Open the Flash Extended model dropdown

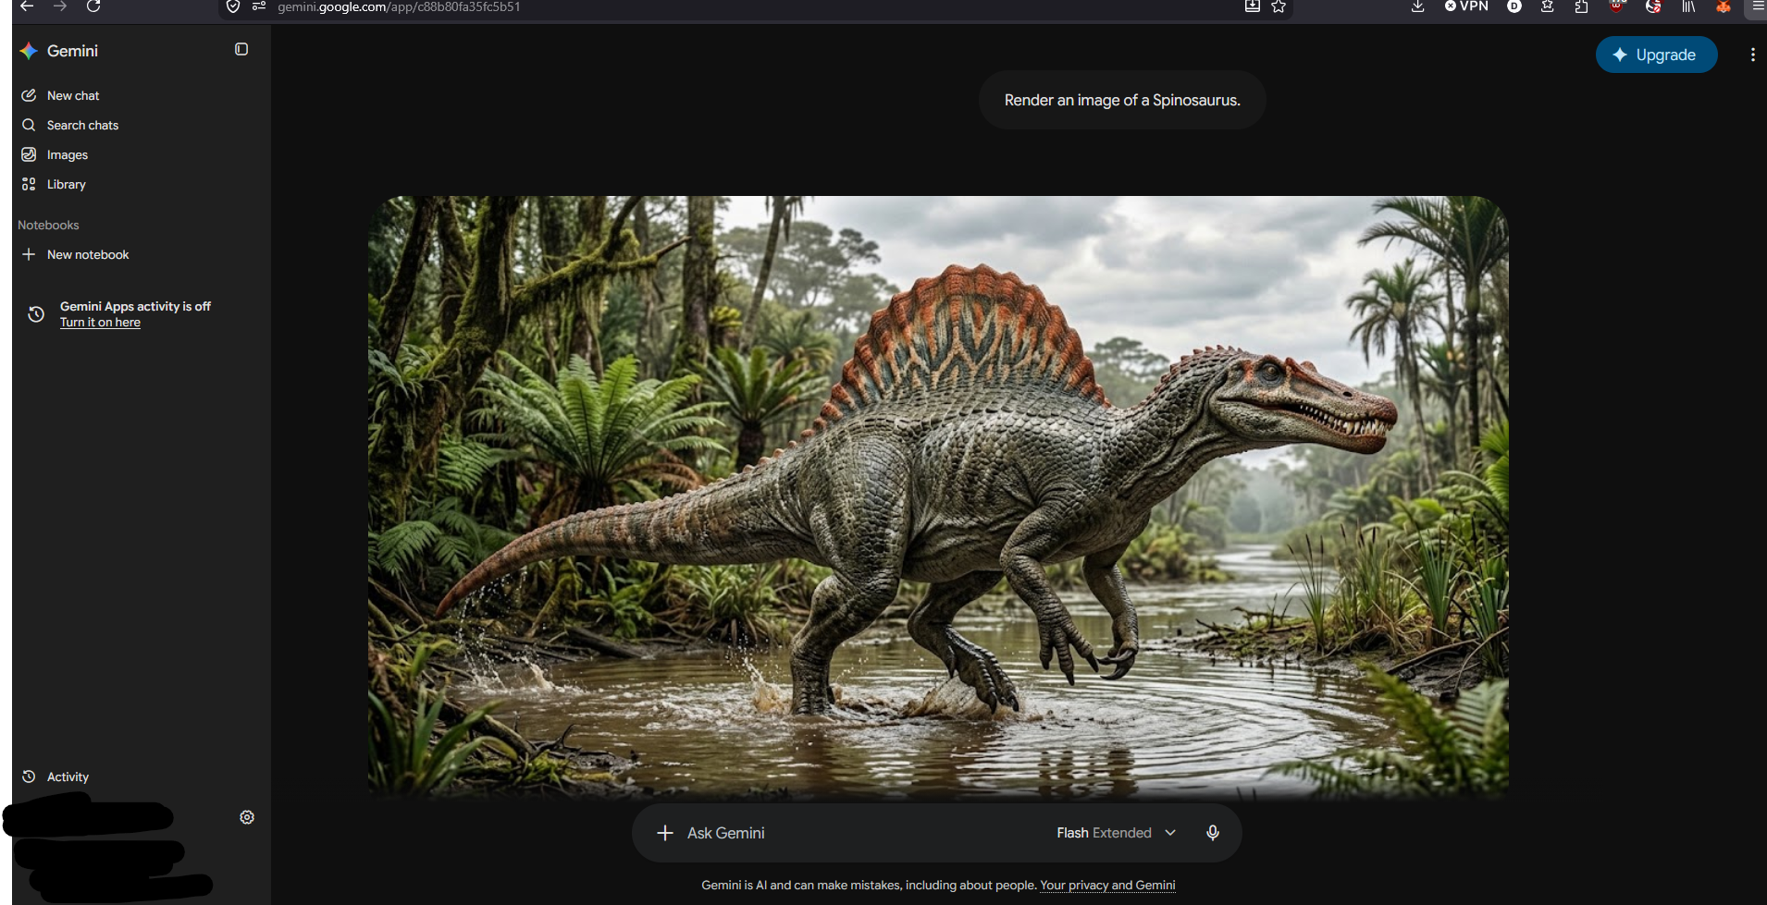(1116, 833)
